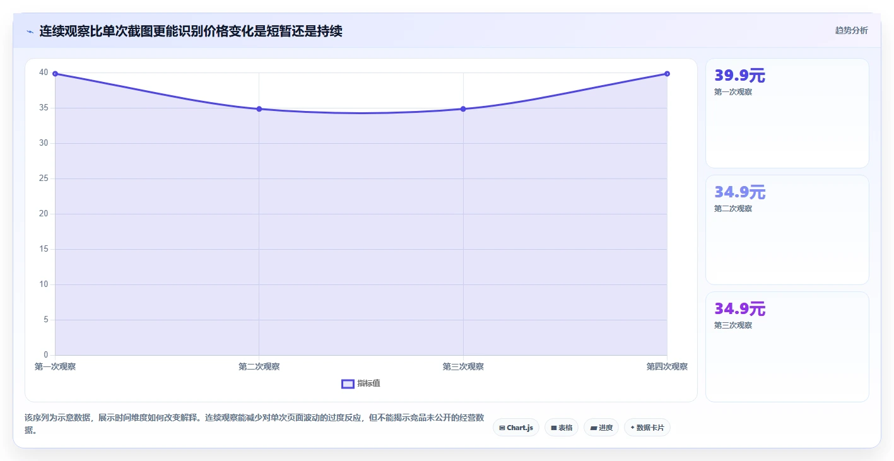Select the 第一次观察 data point on chart
This screenshot has height=461, width=894.
click(56, 74)
